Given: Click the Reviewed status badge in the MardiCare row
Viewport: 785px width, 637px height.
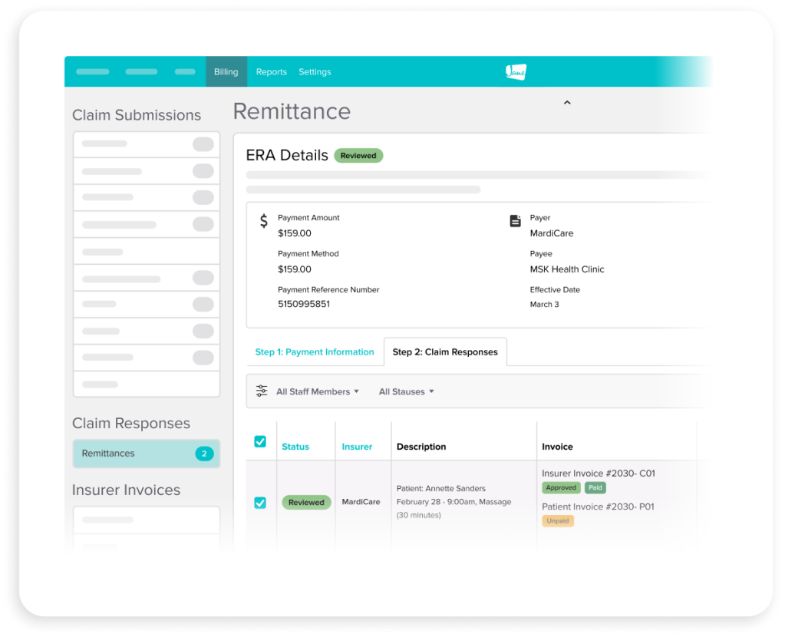Looking at the screenshot, I should 306,502.
